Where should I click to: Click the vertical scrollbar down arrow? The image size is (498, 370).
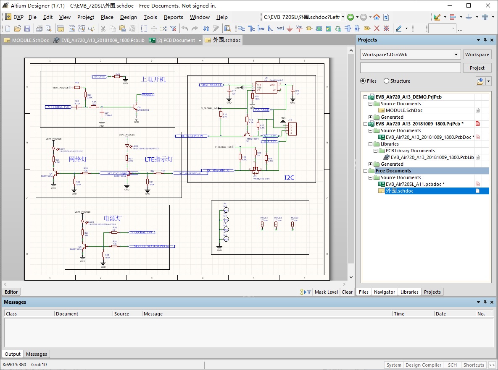point(351,277)
